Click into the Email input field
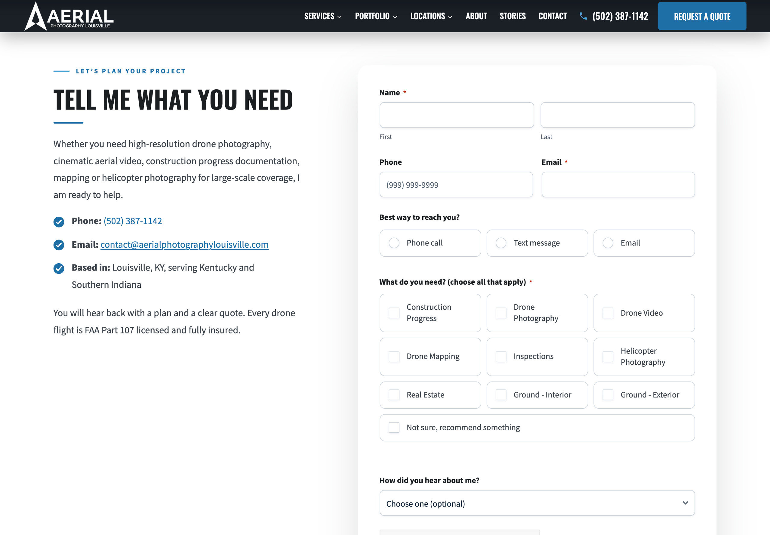The image size is (770, 535). point(618,185)
